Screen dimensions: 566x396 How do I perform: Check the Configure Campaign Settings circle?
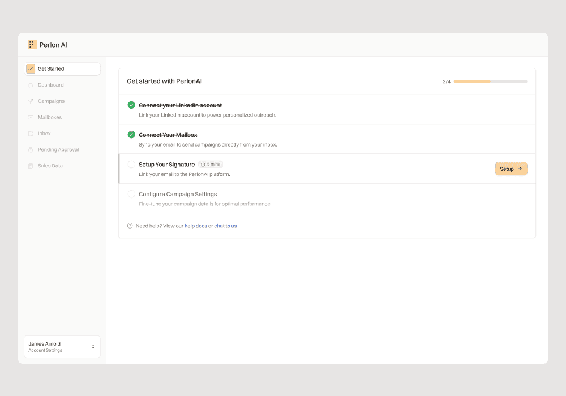click(x=131, y=193)
